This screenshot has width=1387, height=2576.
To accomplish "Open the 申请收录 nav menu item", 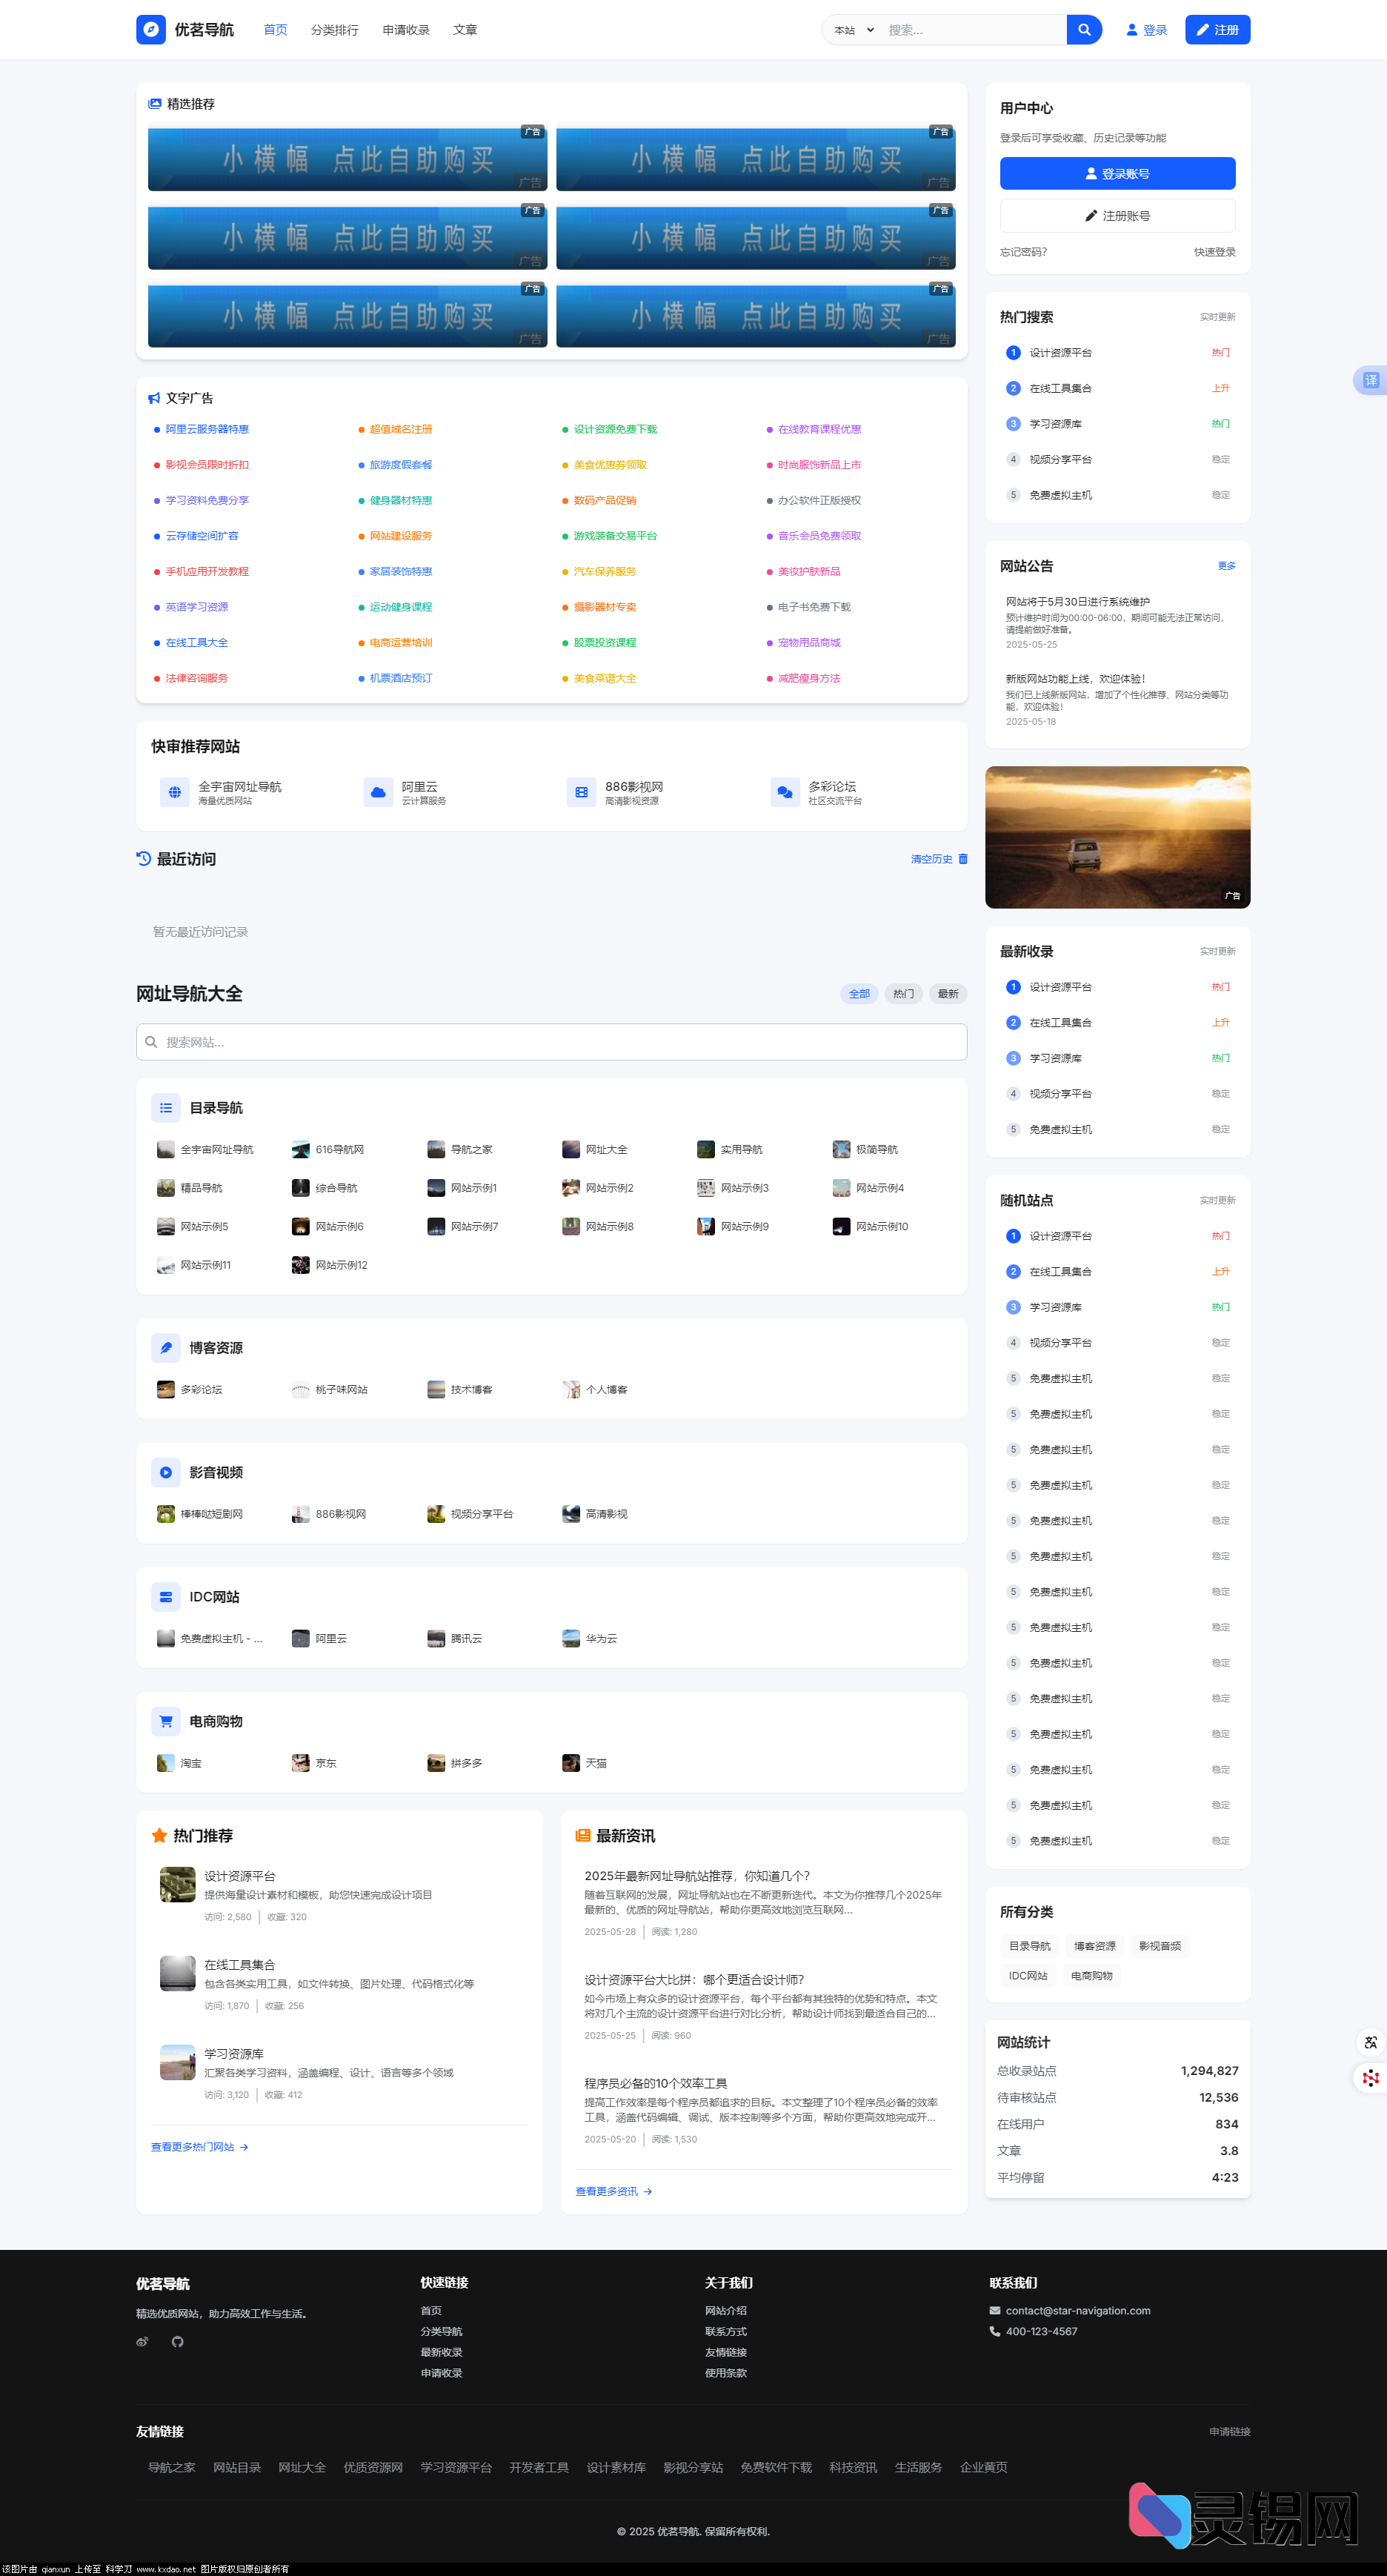I will [x=406, y=30].
